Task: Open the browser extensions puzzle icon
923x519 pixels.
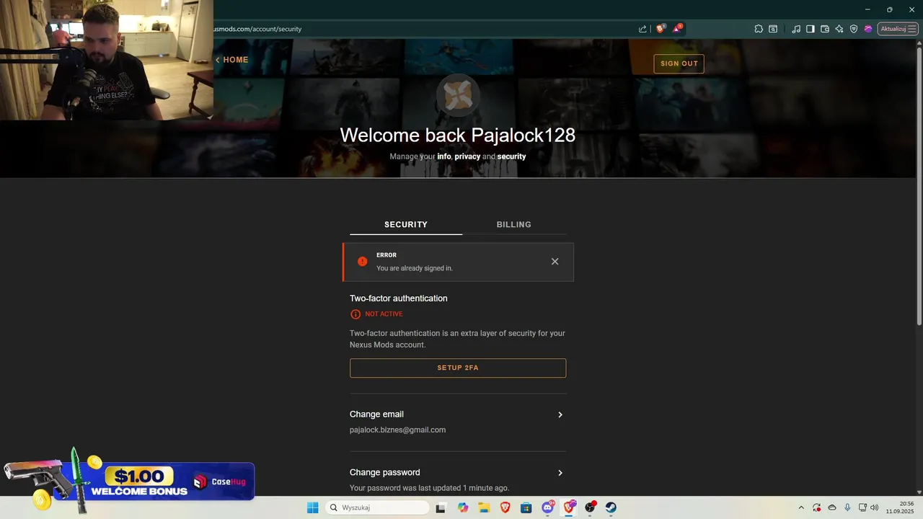Action: 759,29
